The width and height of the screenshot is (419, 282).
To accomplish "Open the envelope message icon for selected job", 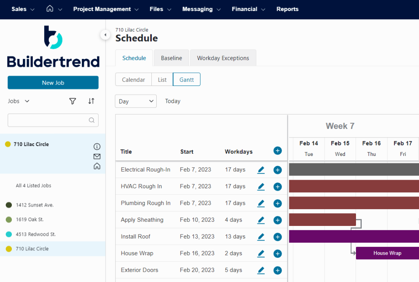I will click(97, 156).
